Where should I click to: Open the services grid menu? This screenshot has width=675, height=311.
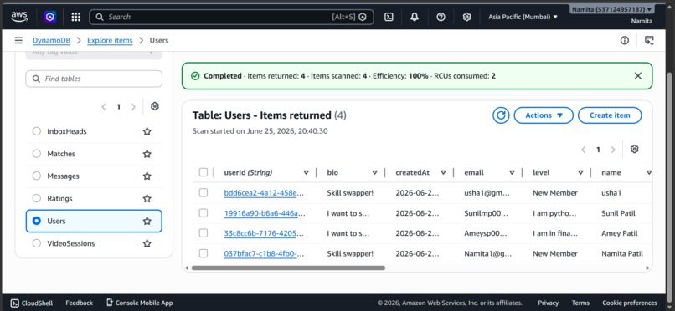coord(75,17)
